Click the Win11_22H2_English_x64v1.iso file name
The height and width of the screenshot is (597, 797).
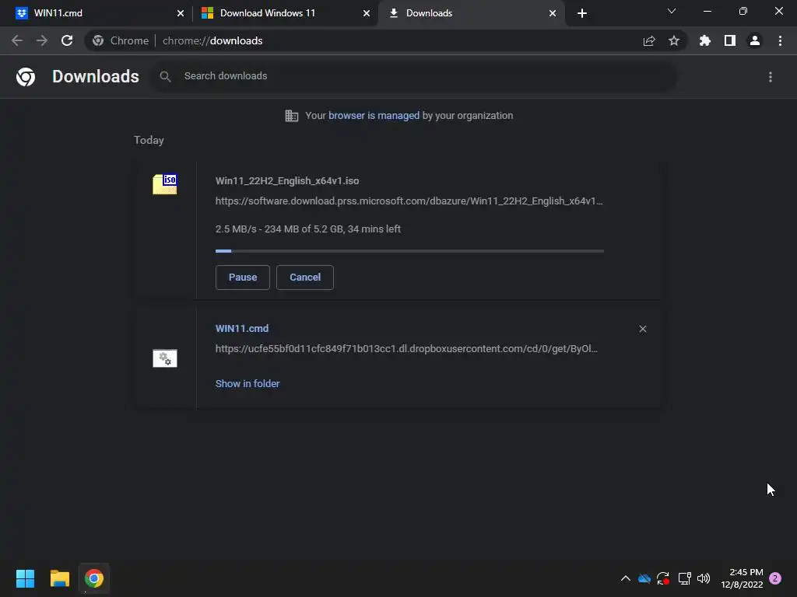pos(287,180)
